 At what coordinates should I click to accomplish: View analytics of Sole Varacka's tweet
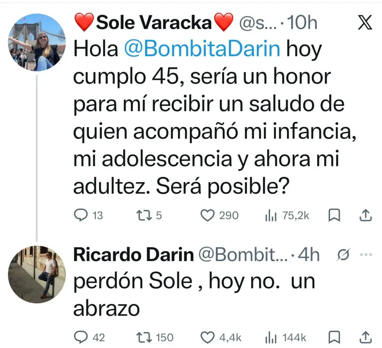(270, 215)
